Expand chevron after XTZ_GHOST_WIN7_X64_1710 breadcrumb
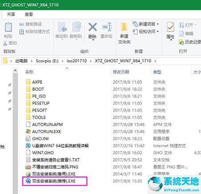 (x=155, y=61)
